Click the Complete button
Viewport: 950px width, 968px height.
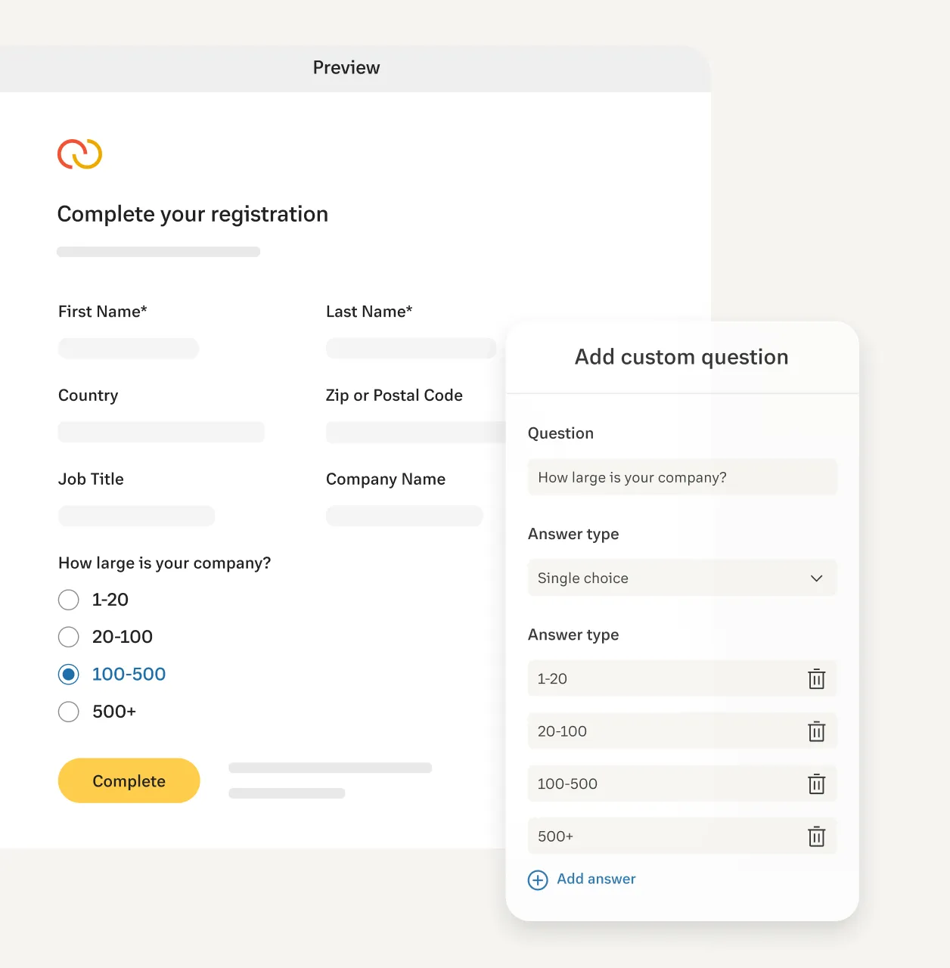pyautogui.click(x=129, y=781)
